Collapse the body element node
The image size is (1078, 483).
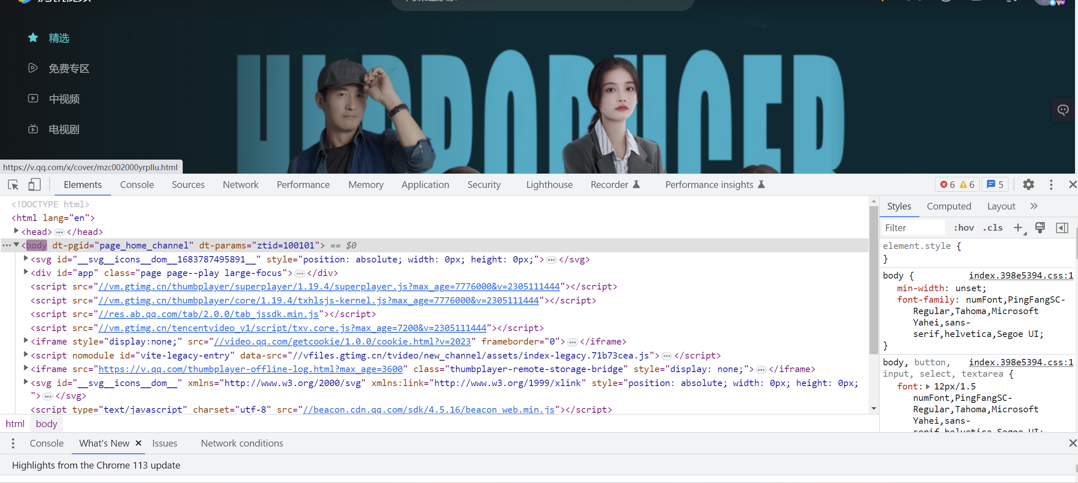coord(16,245)
